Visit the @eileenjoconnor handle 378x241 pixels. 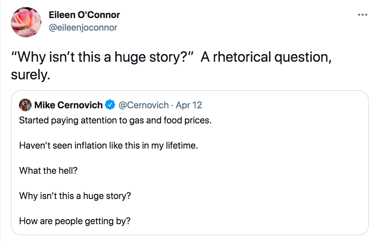click(x=83, y=28)
